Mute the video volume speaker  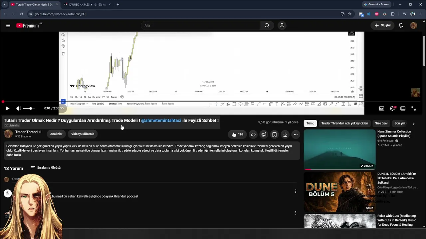tap(19, 108)
